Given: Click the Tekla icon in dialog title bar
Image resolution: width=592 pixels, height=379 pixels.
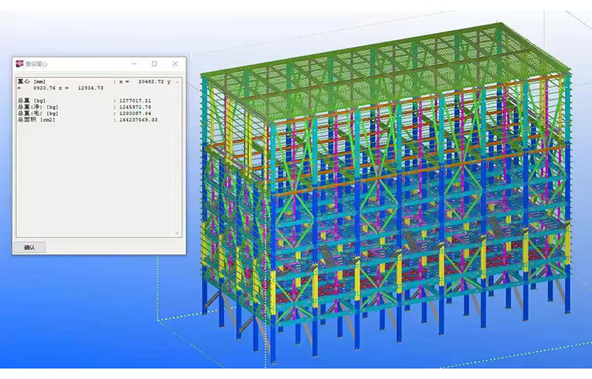Looking at the screenshot, I should (20, 64).
